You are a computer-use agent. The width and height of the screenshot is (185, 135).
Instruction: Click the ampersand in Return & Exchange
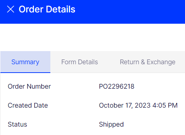(143, 62)
